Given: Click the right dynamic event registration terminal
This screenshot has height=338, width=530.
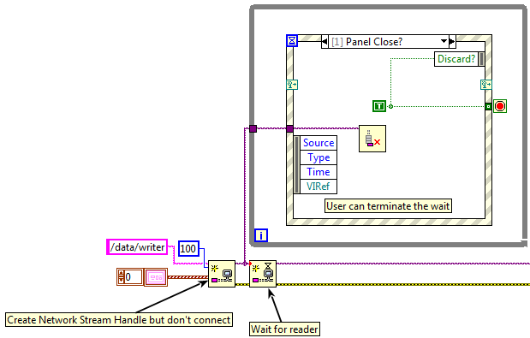Looking at the screenshot, I should [486, 85].
